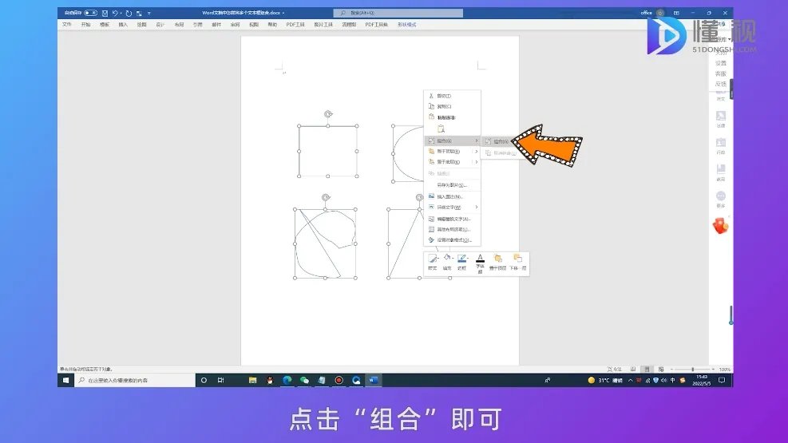The height and width of the screenshot is (443, 788).
Task: Click the Print Layout view icon
Action: tap(647, 369)
